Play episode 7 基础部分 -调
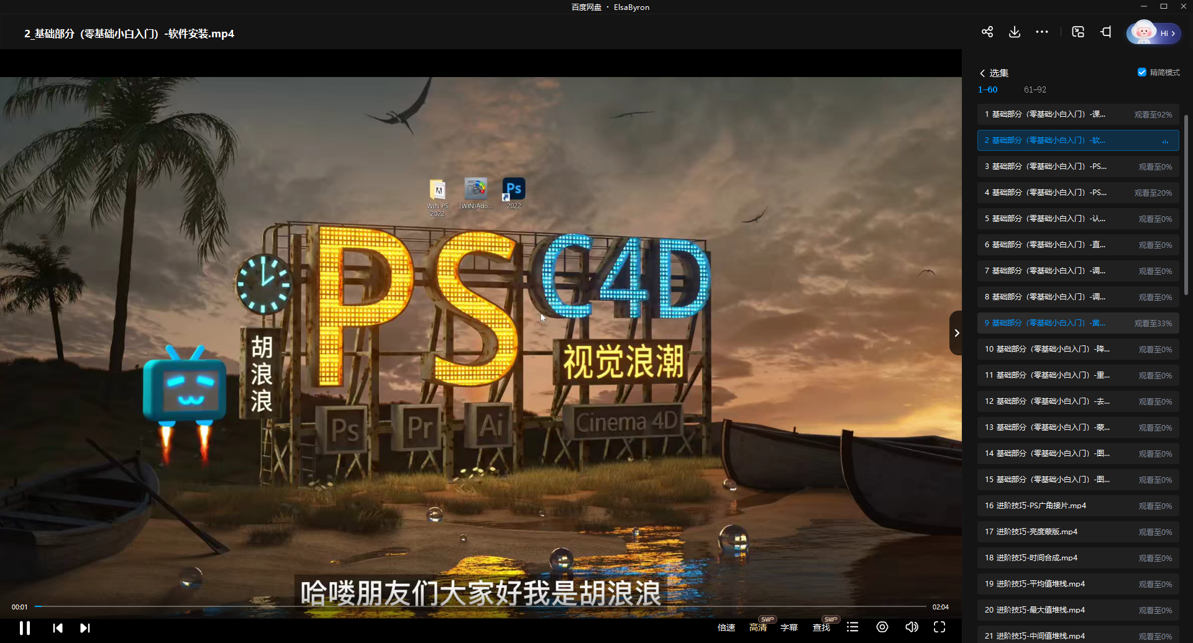The width and height of the screenshot is (1193, 643). coord(1078,271)
